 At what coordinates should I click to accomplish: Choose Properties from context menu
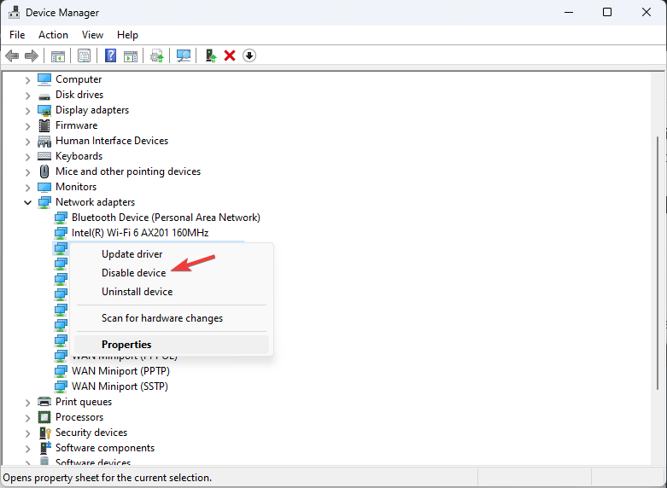point(172,345)
